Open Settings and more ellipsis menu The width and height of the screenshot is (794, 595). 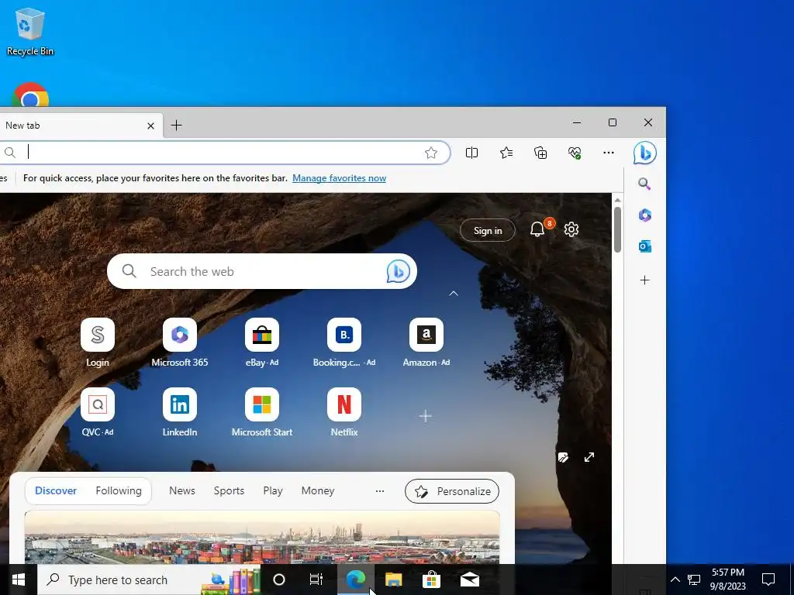point(609,153)
